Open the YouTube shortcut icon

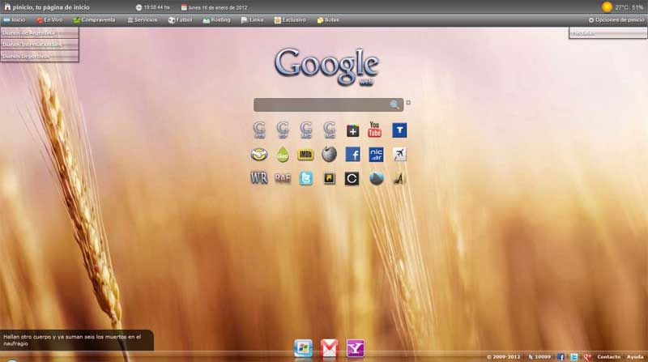(x=375, y=130)
